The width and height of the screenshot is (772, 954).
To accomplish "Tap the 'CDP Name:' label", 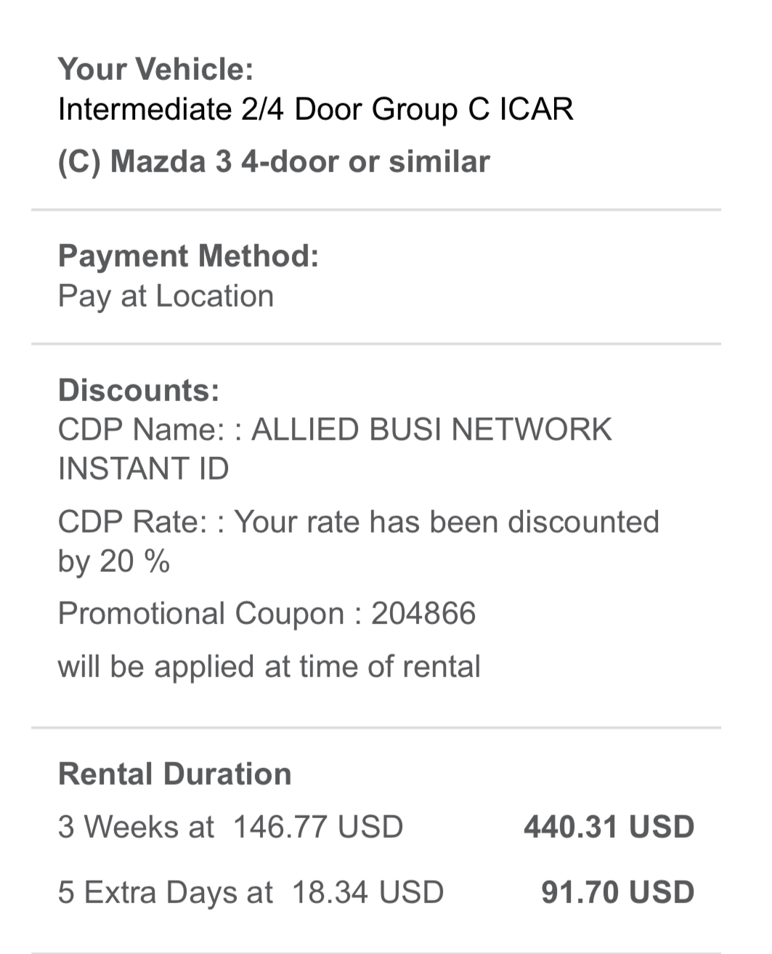I will point(141,429).
